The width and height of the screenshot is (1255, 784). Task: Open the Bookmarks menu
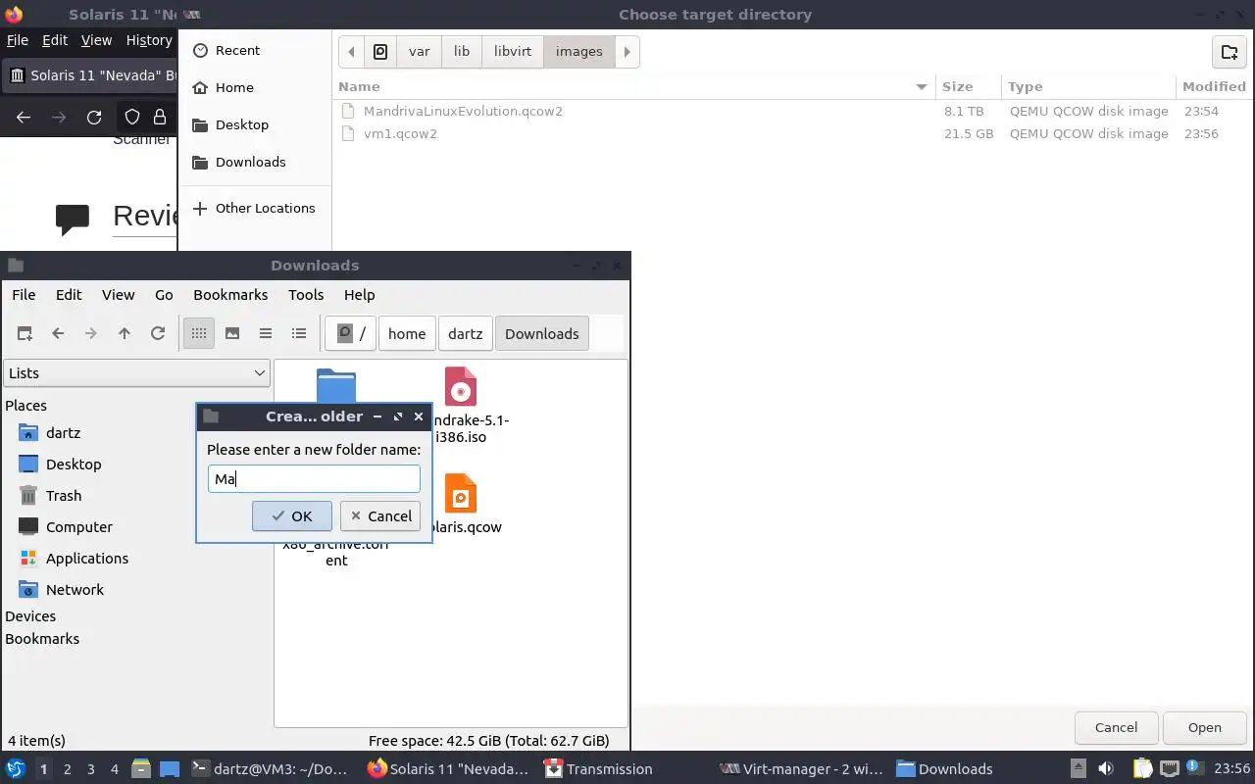point(230,294)
